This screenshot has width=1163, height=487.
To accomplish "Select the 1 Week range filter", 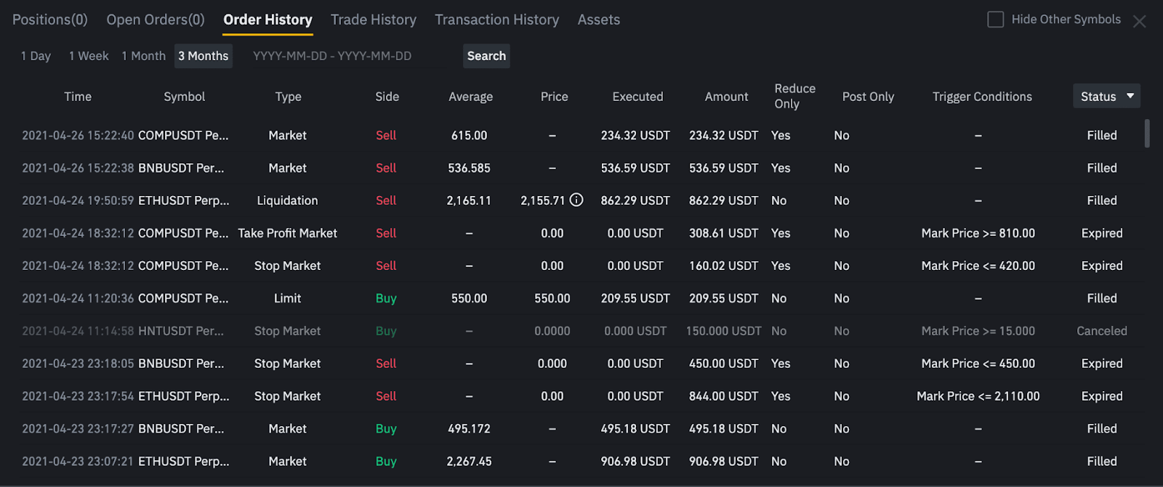I will 89,56.
